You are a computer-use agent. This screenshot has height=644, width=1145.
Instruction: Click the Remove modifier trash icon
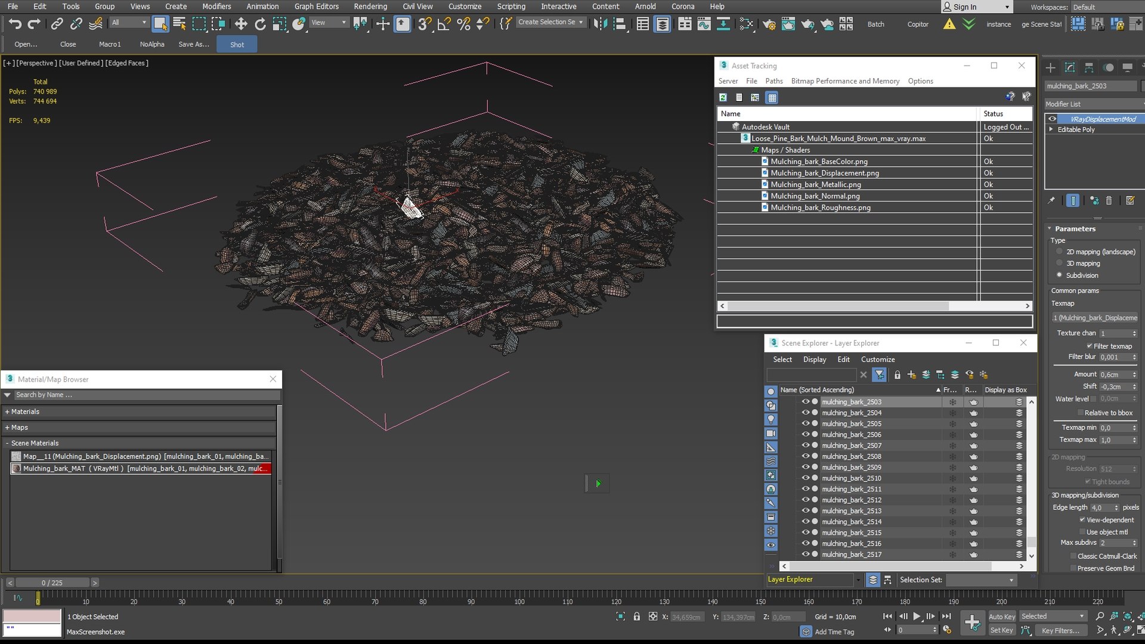coord(1109,200)
